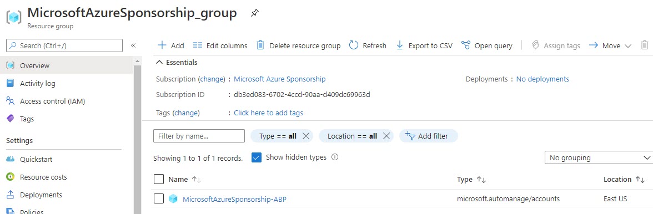The width and height of the screenshot is (653, 214).
Task: Check the MicrosoftAzureSponsorship-ABP row checkbox
Action: (159, 198)
